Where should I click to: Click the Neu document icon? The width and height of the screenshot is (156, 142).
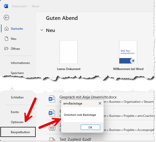[x=7, y=39]
